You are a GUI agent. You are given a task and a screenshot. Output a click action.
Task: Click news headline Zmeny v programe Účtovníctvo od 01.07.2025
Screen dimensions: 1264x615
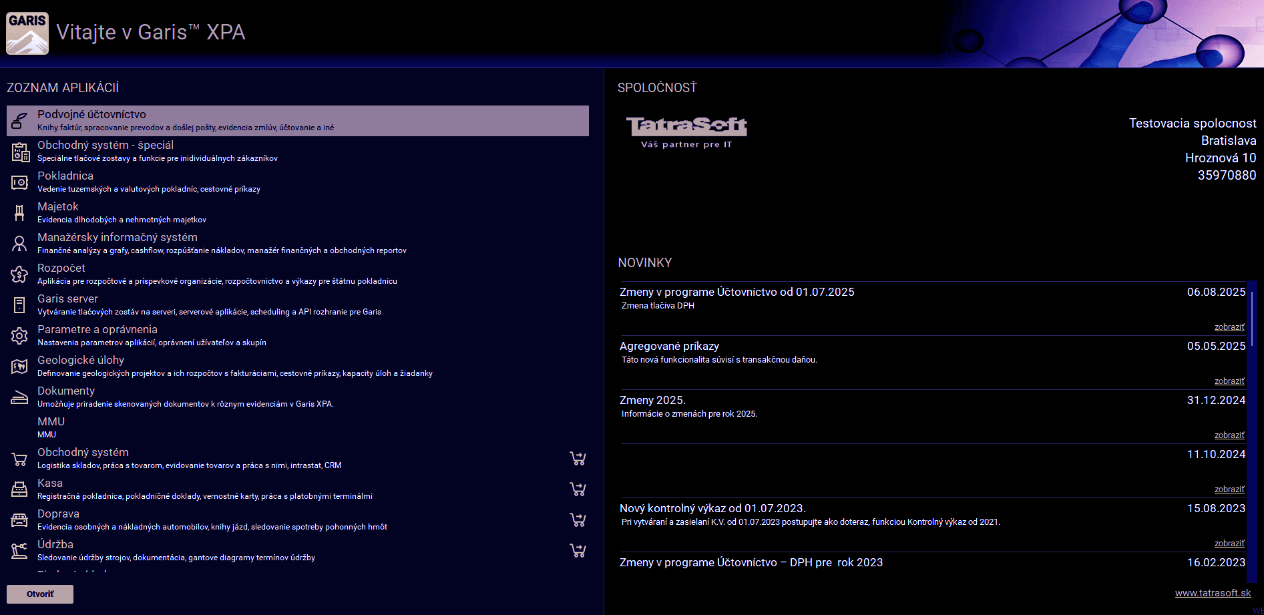click(736, 292)
